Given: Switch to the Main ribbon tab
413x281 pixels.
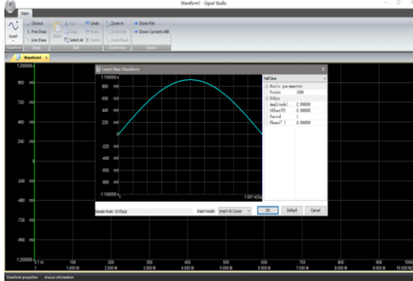Looking at the screenshot, I should pyautogui.click(x=25, y=13).
